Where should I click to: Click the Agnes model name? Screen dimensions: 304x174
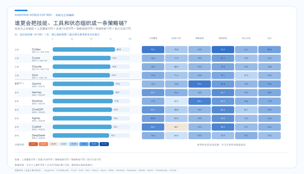coord(36,118)
